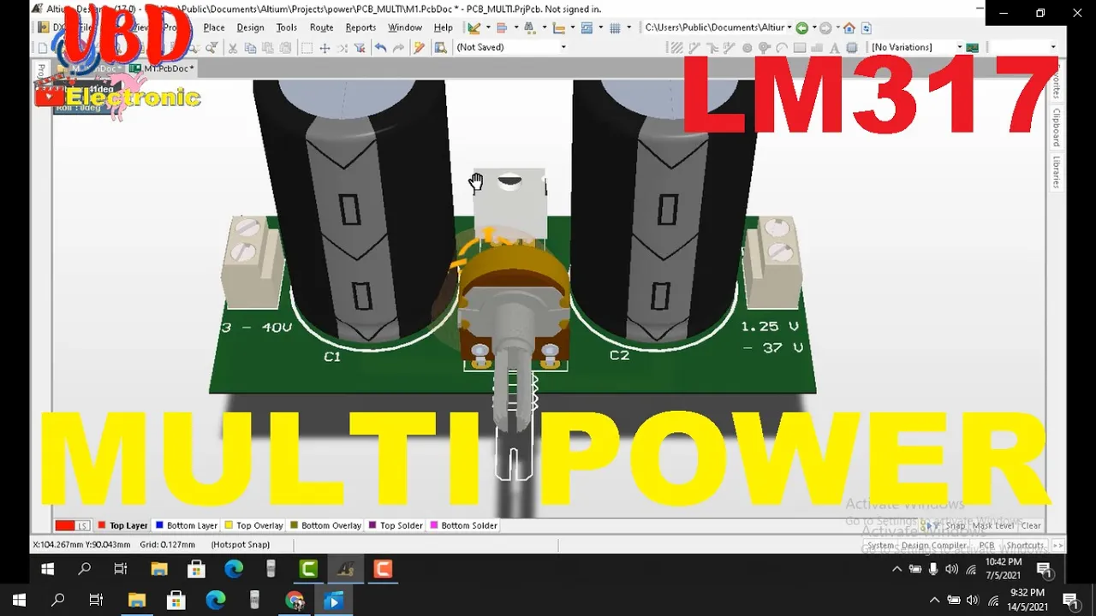Select the Interactive Routing tool icon

694,48
